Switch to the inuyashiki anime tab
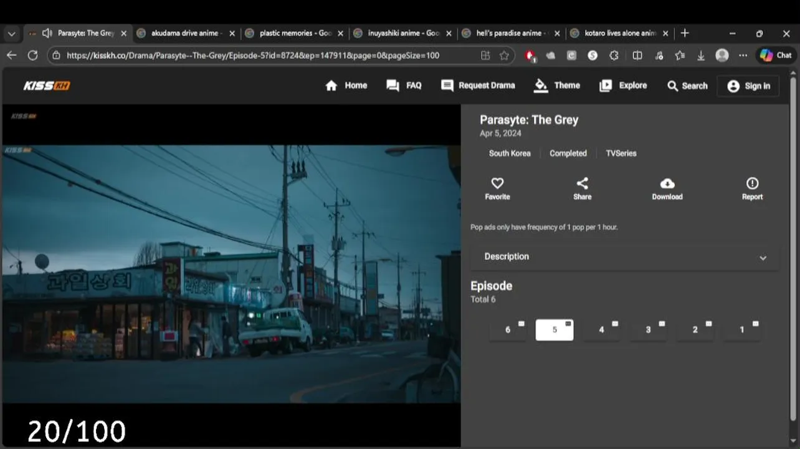The image size is (800, 449). coord(404,33)
